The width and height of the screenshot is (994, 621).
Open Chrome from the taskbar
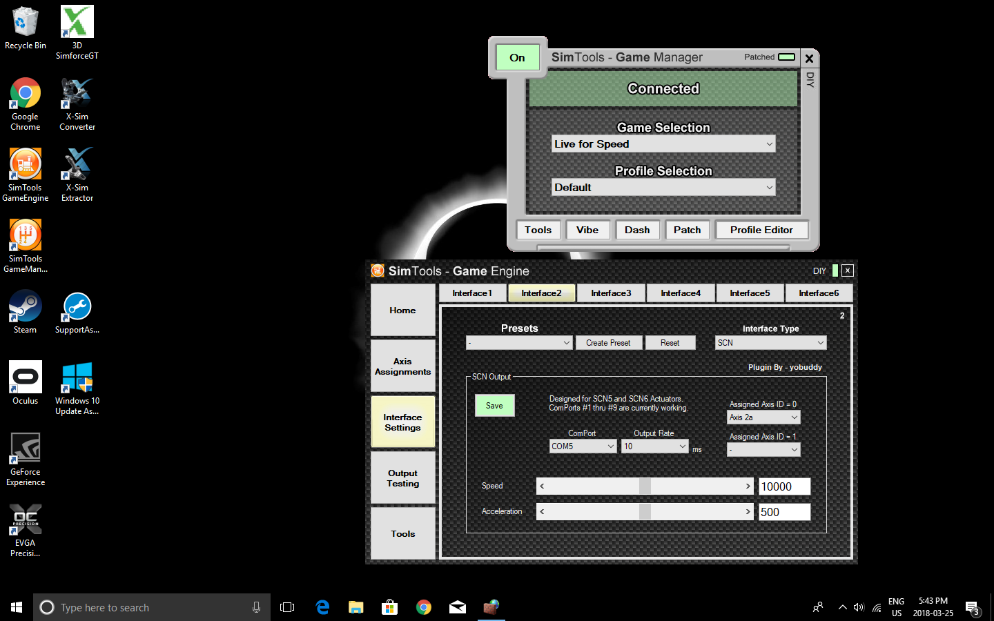(x=424, y=607)
